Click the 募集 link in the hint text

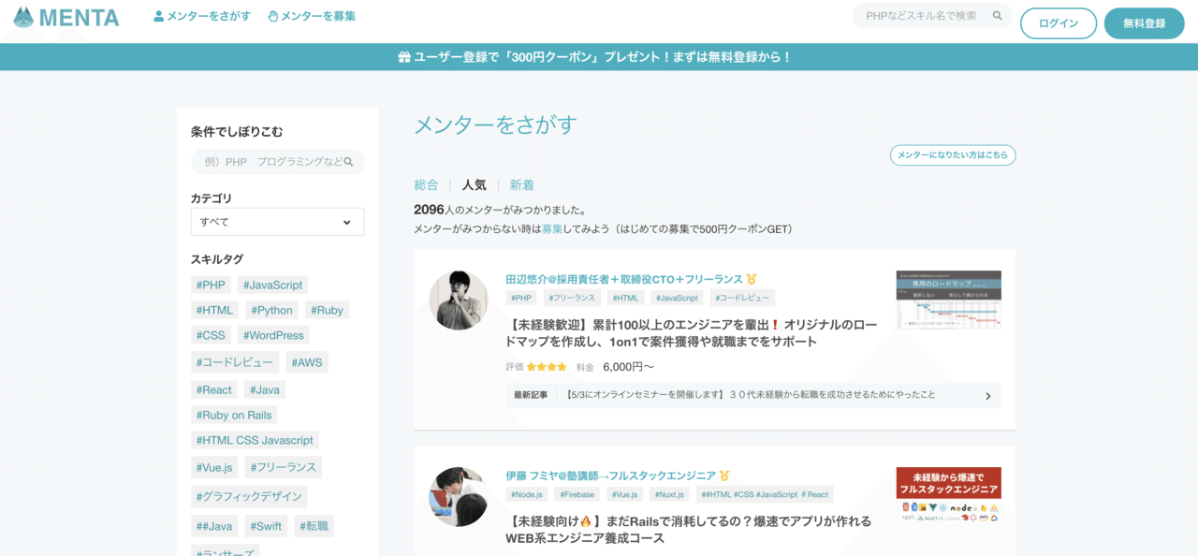(552, 228)
